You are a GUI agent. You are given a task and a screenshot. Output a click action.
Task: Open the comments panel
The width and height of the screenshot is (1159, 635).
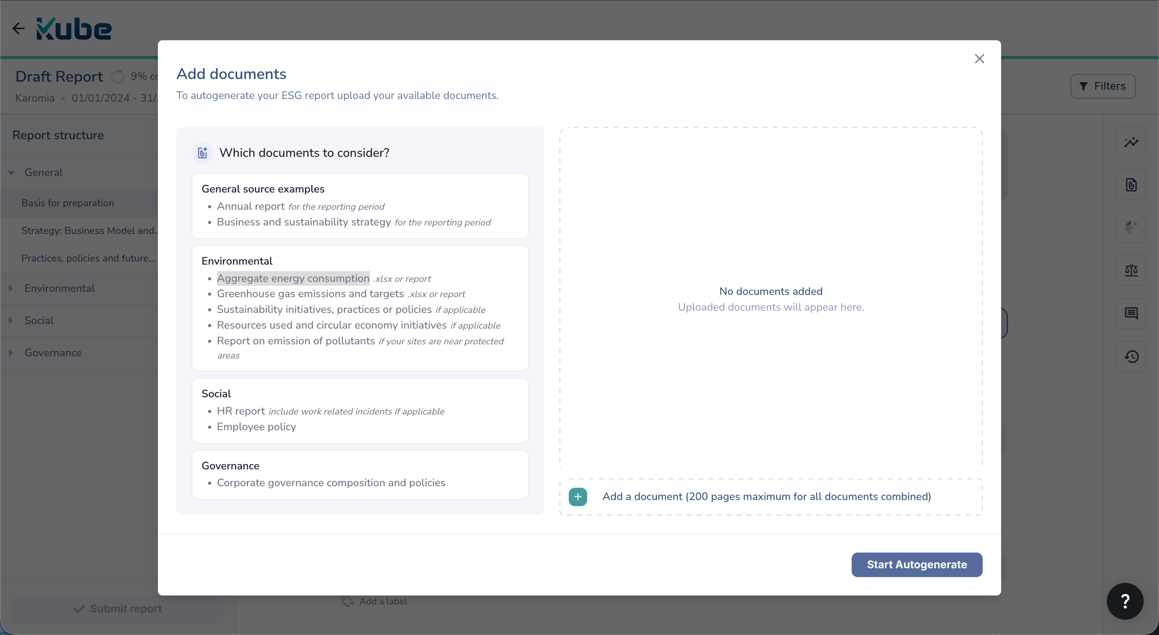(1132, 313)
